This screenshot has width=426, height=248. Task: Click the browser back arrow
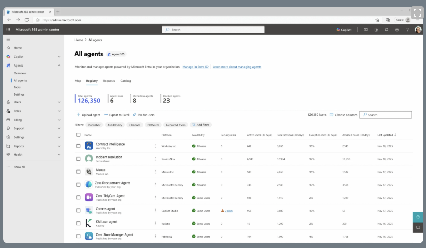pyautogui.click(x=10, y=20)
